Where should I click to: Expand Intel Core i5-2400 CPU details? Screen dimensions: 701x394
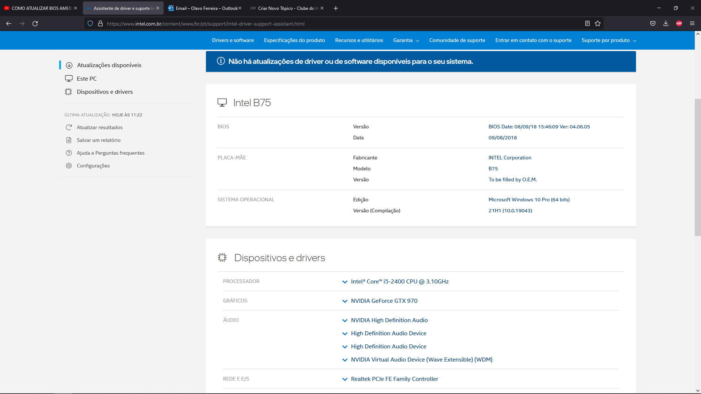396,282
